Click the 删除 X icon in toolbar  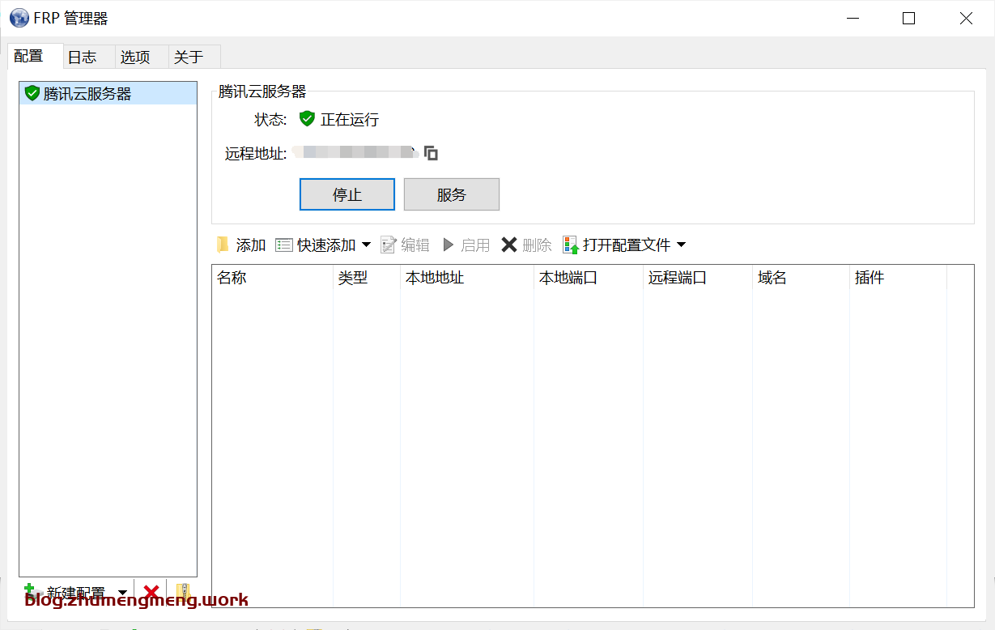tap(508, 245)
